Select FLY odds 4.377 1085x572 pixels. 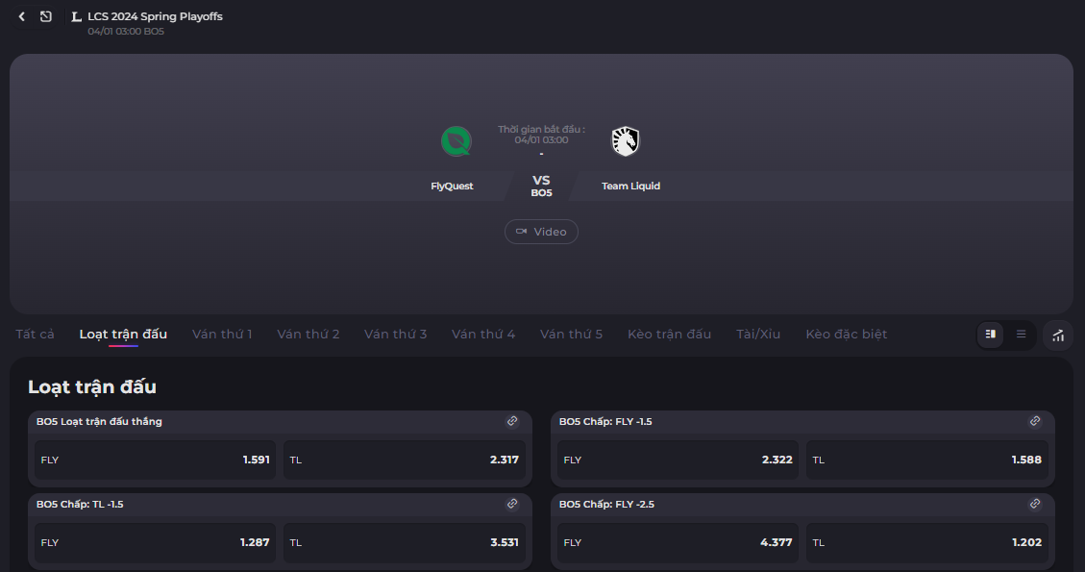tap(678, 543)
